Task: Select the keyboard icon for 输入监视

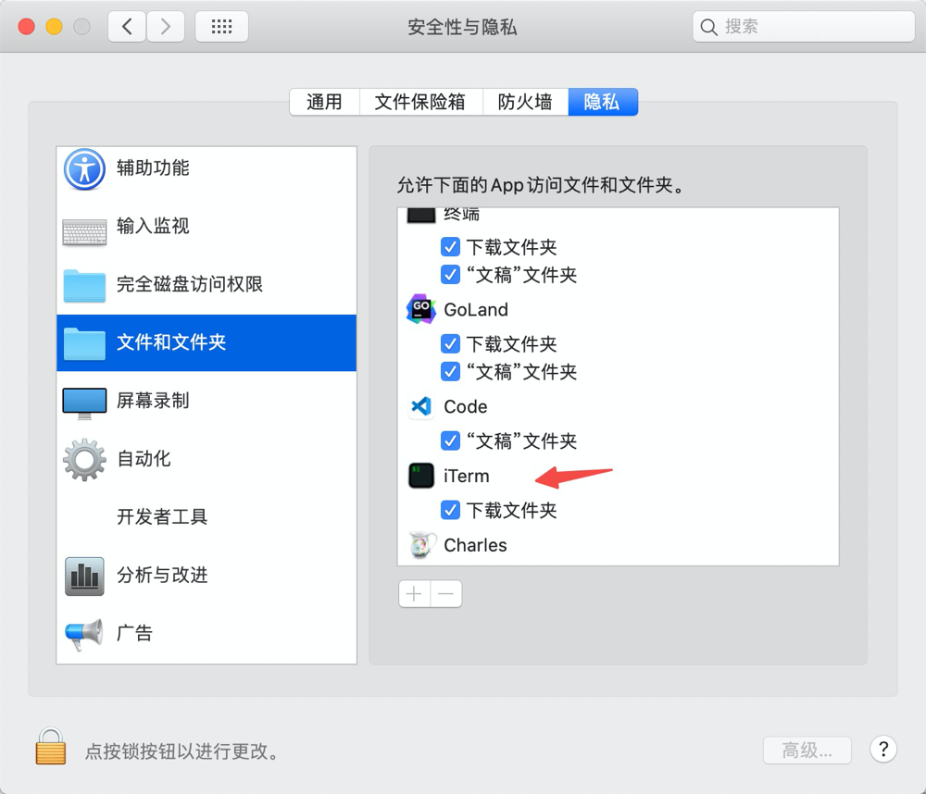Action: pos(85,227)
